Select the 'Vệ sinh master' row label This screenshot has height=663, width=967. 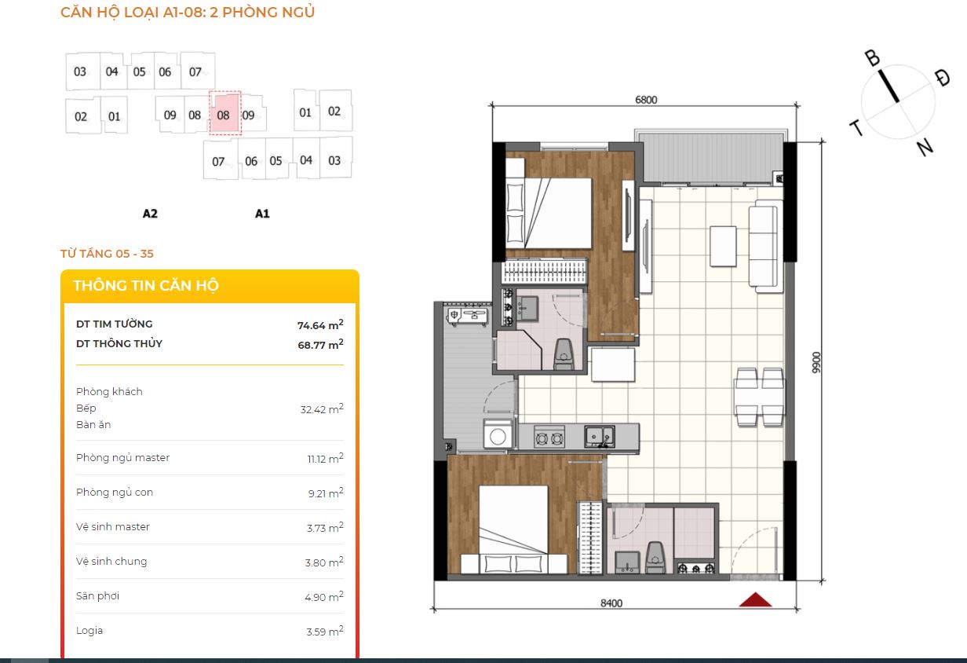113,527
